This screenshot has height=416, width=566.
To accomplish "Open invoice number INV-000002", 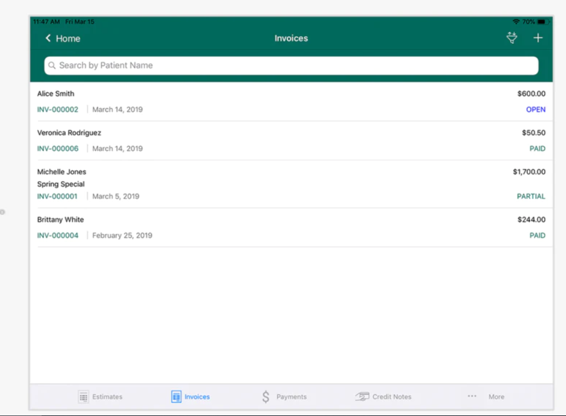I will 58,109.
